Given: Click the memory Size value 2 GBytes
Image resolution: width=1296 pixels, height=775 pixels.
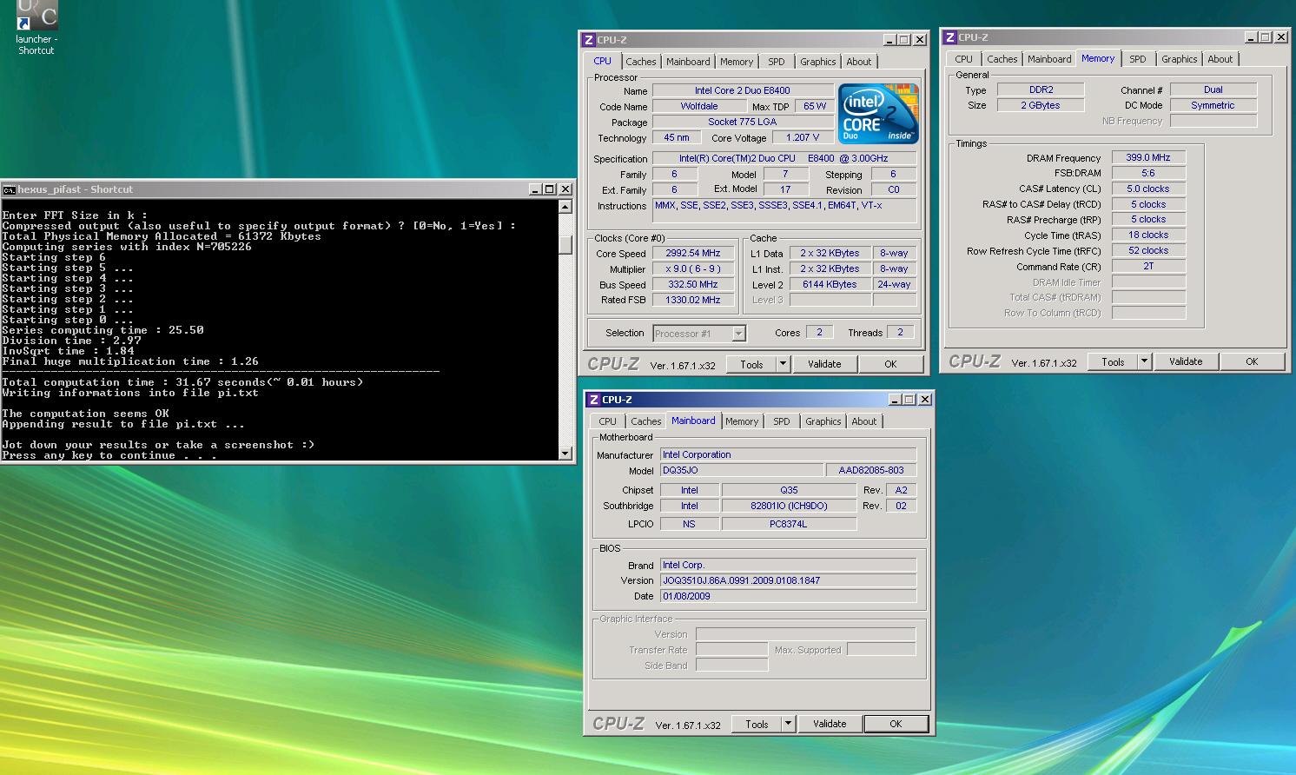Looking at the screenshot, I should [x=1041, y=105].
